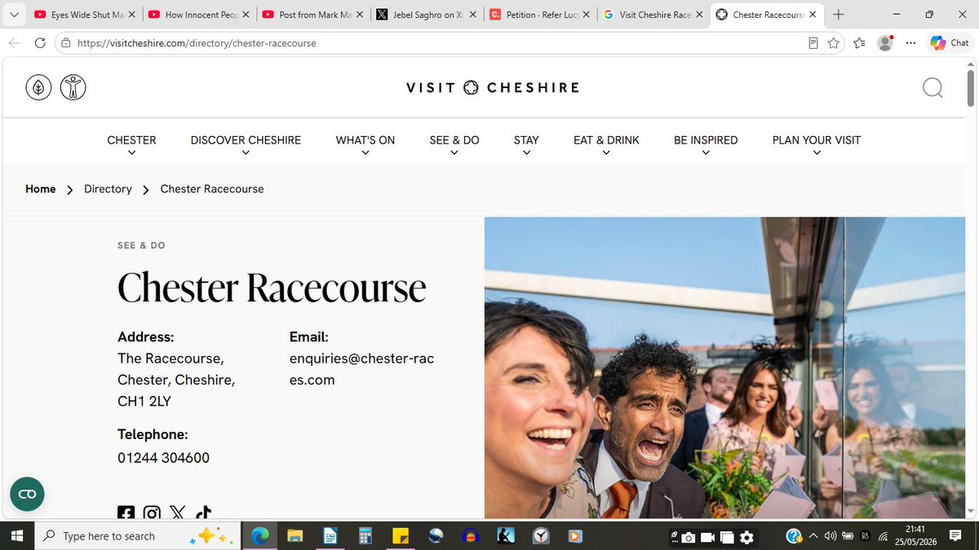The width and height of the screenshot is (979, 550).
Task: Open the Facebook social icon
Action: coord(126,513)
